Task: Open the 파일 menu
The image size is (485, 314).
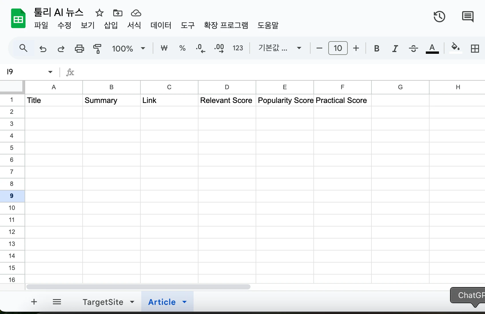Action: pyautogui.click(x=41, y=25)
